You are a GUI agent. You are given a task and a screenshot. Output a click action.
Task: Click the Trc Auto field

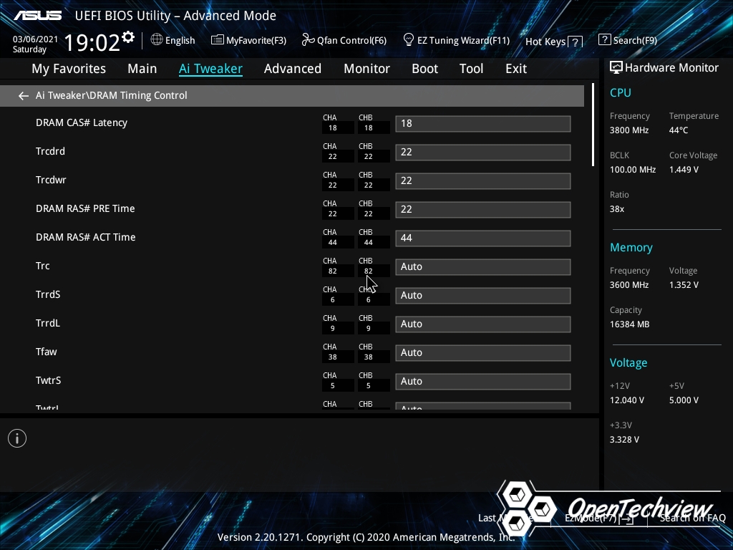(483, 266)
